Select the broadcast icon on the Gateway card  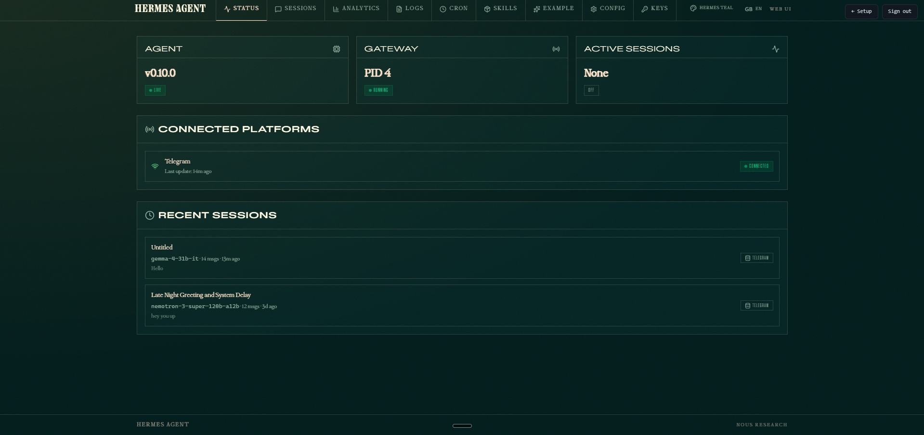point(556,49)
